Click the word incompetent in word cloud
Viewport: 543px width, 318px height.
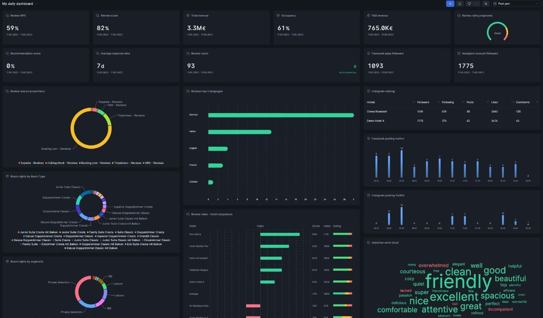[x=501, y=309]
